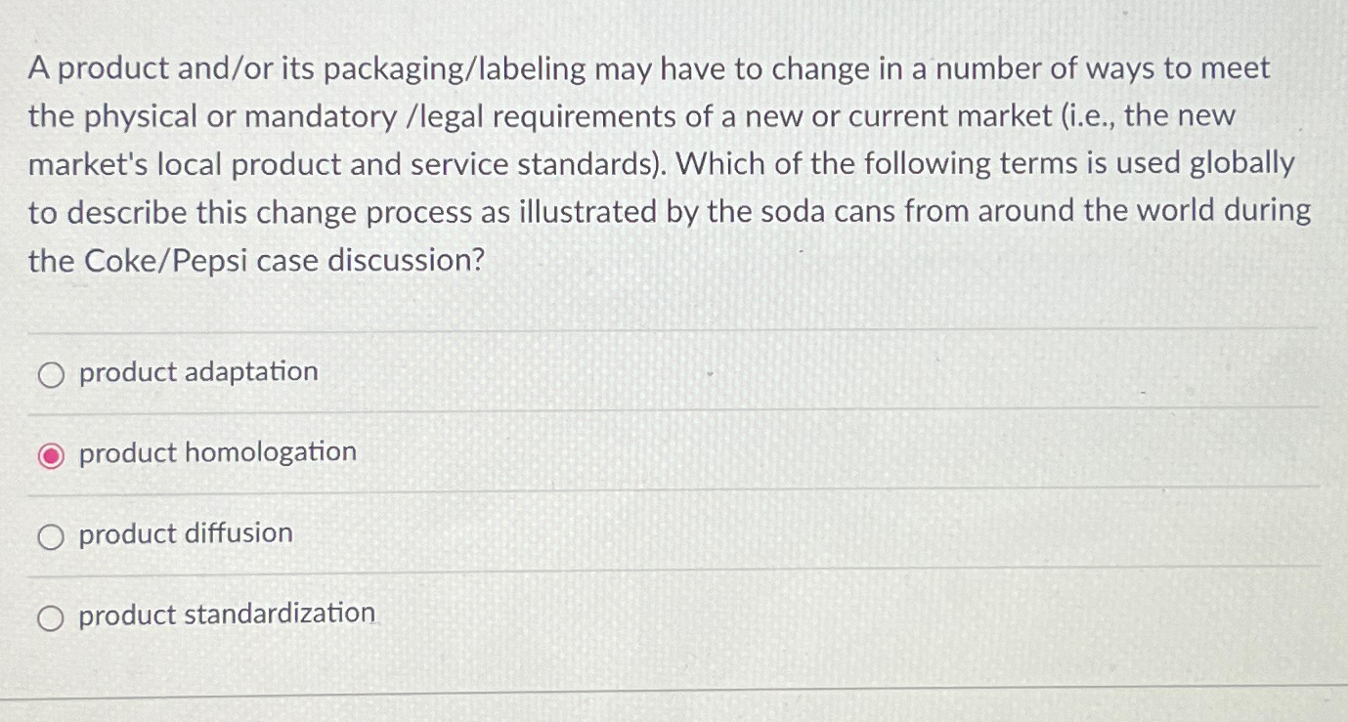Click the product diffusion answer label
The width and height of the screenshot is (1348, 722).
(x=186, y=533)
